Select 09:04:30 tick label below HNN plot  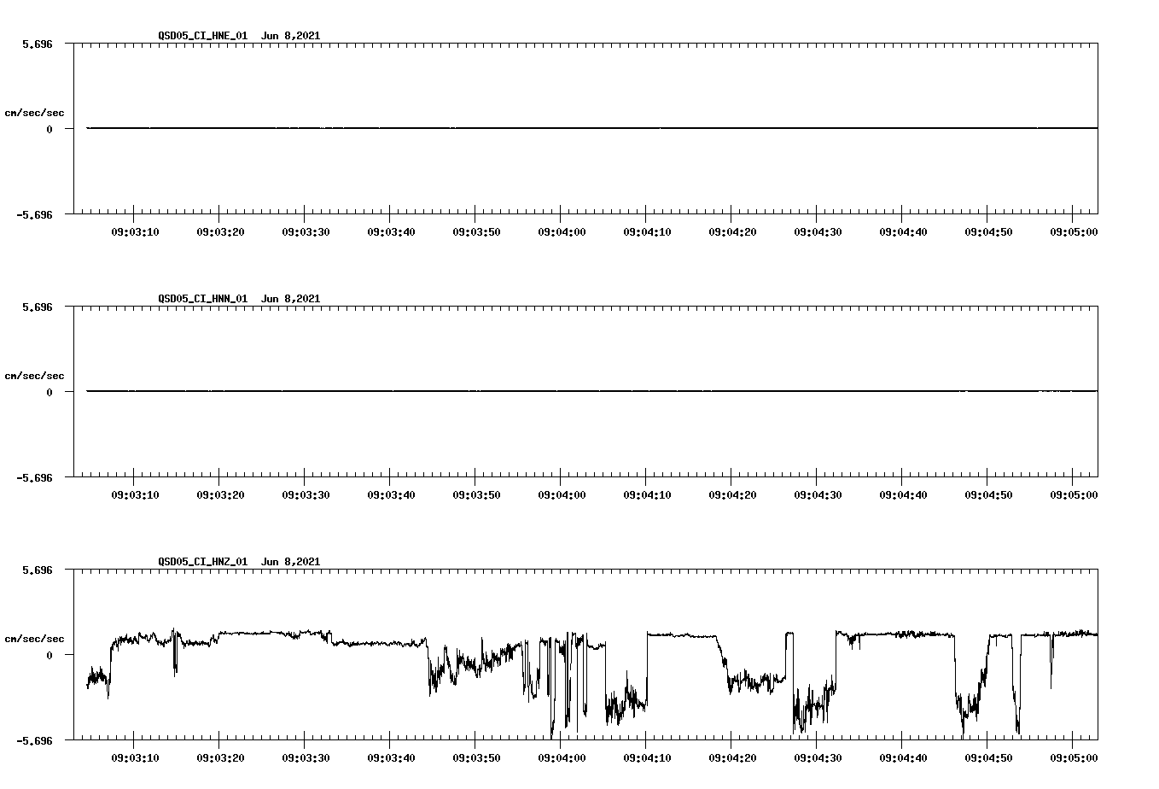[x=818, y=495]
